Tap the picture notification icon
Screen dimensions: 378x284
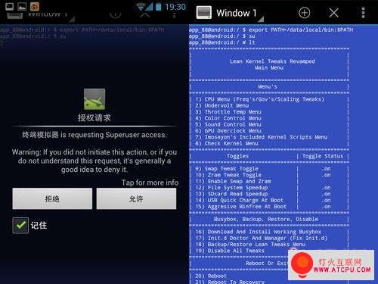pos(22,6)
